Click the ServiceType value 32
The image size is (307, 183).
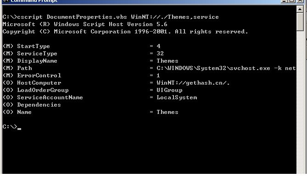pyautogui.click(x=160, y=54)
